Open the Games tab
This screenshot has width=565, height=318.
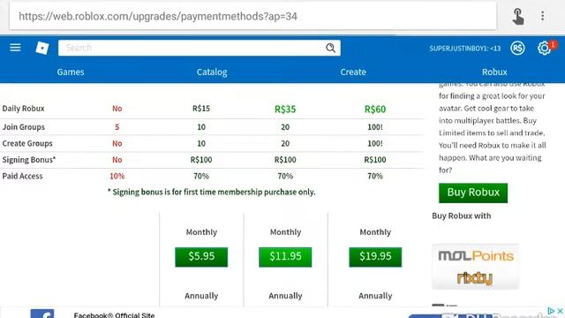point(71,72)
